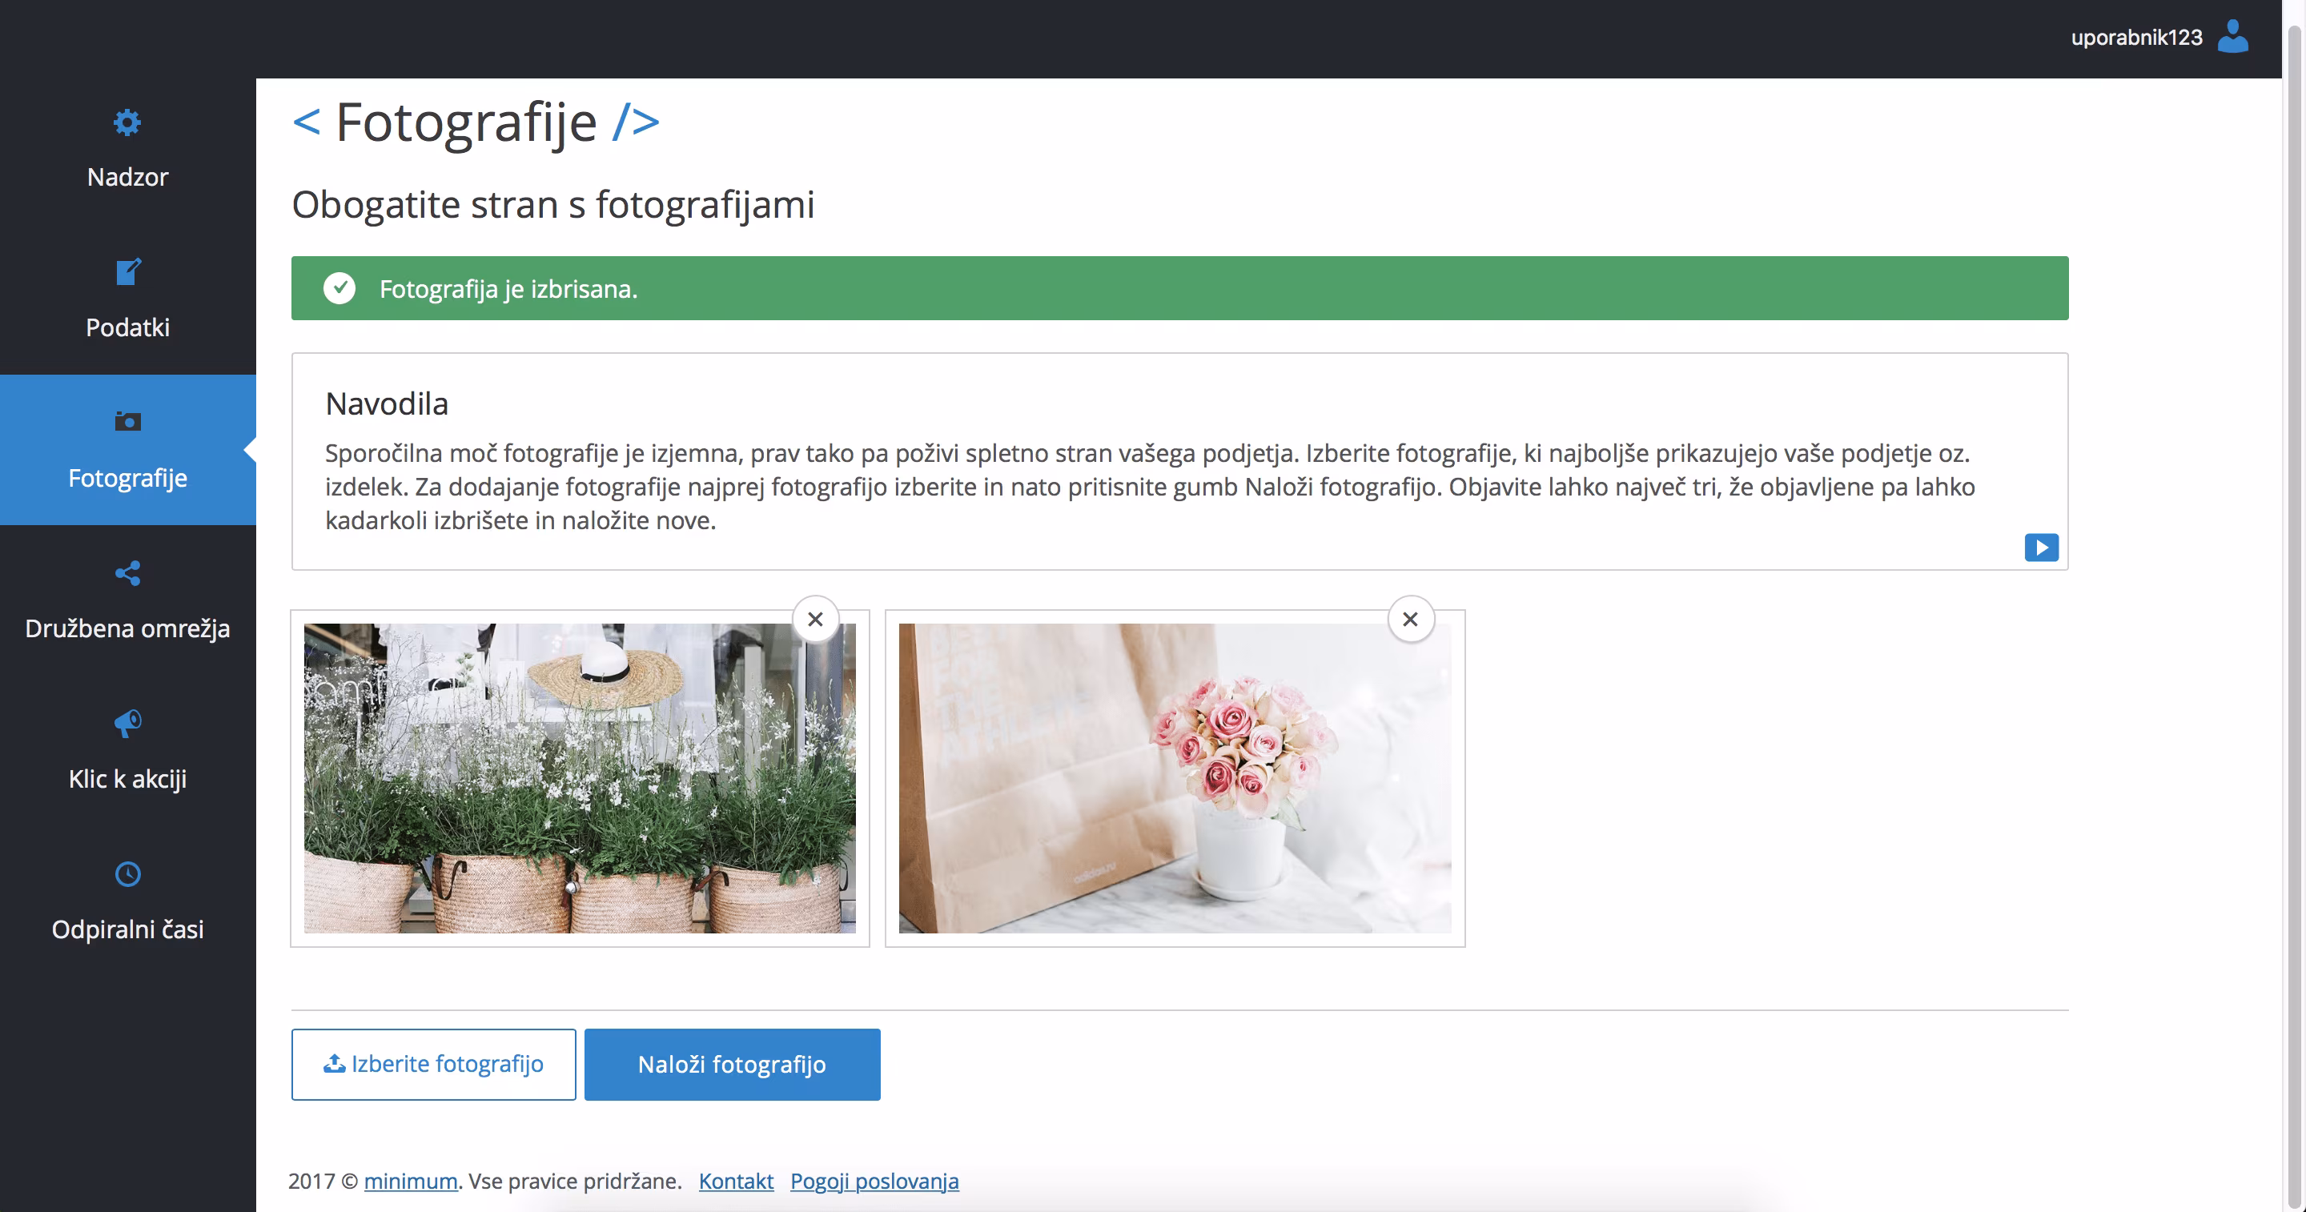
Task: Click the flower baskets thumbnail
Action: [x=579, y=779]
